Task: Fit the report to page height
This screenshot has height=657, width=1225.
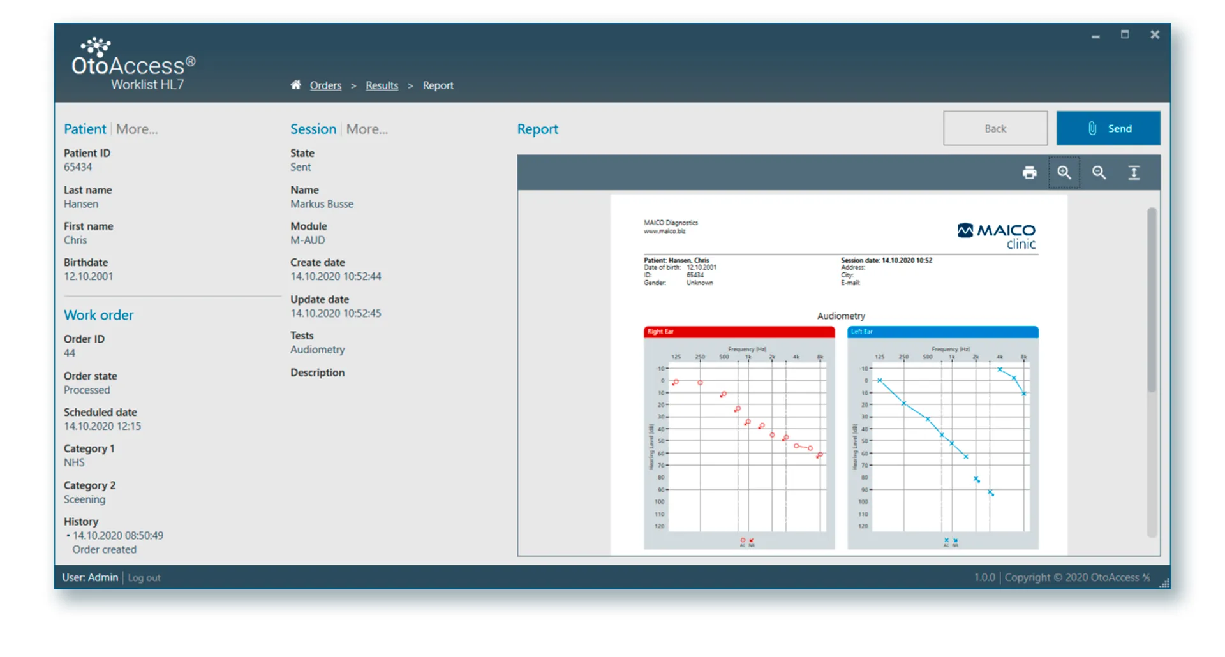Action: (x=1134, y=172)
